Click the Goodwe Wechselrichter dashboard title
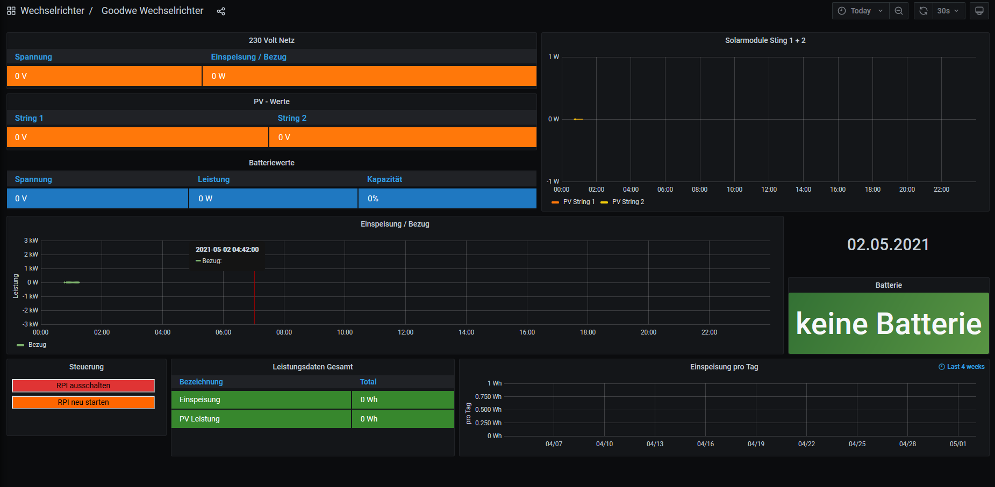Screen dimensions: 995x487 pos(152,11)
